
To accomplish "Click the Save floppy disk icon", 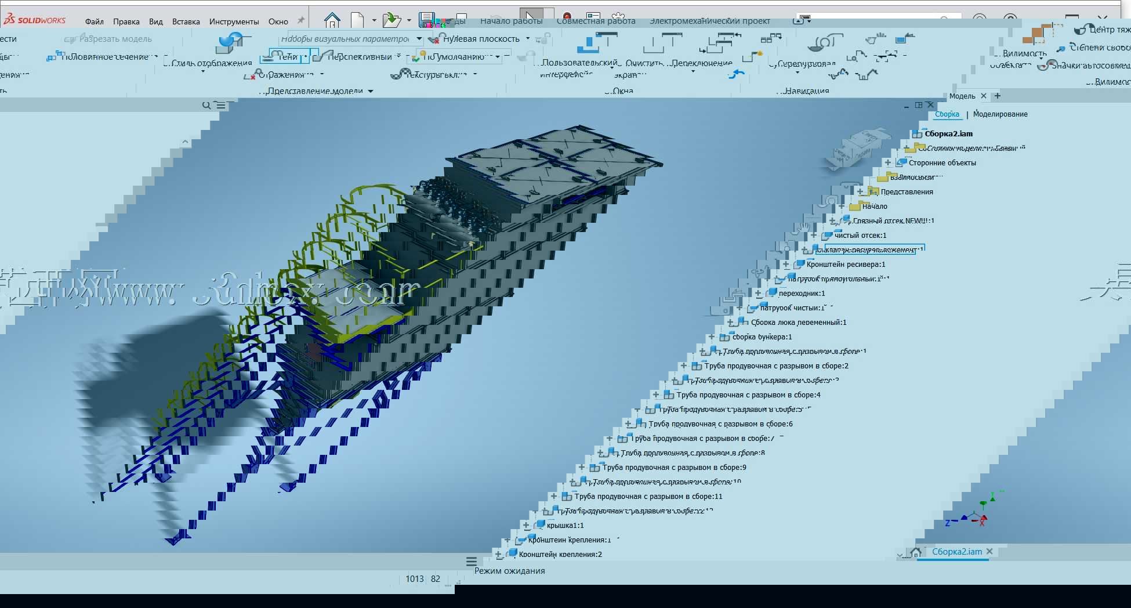I will tap(427, 20).
